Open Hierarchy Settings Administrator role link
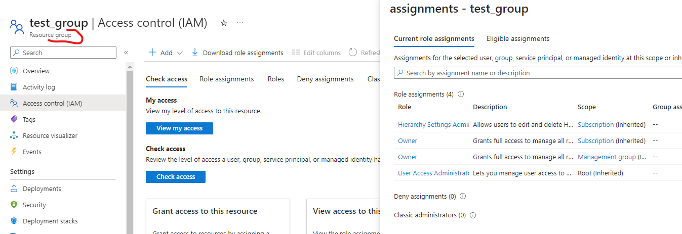682x234 pixels. coord(433,124)
